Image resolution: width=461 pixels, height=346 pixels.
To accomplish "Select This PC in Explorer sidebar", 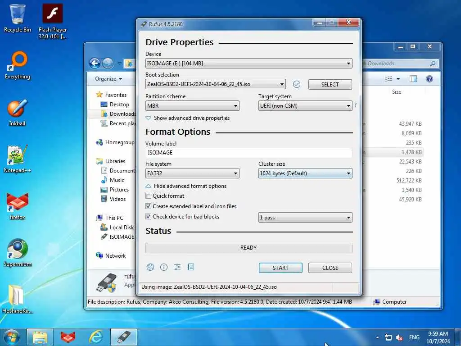I will click(x=110, y=218).
